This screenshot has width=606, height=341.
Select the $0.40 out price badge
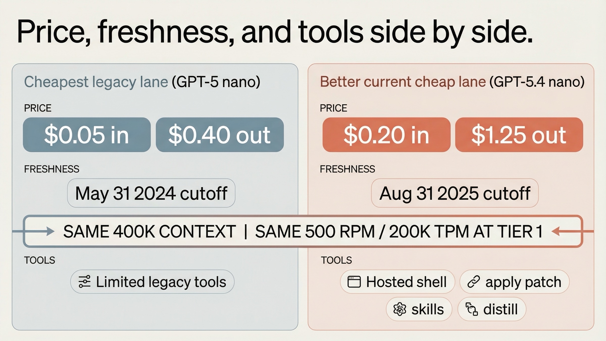[x=220, y=135]
